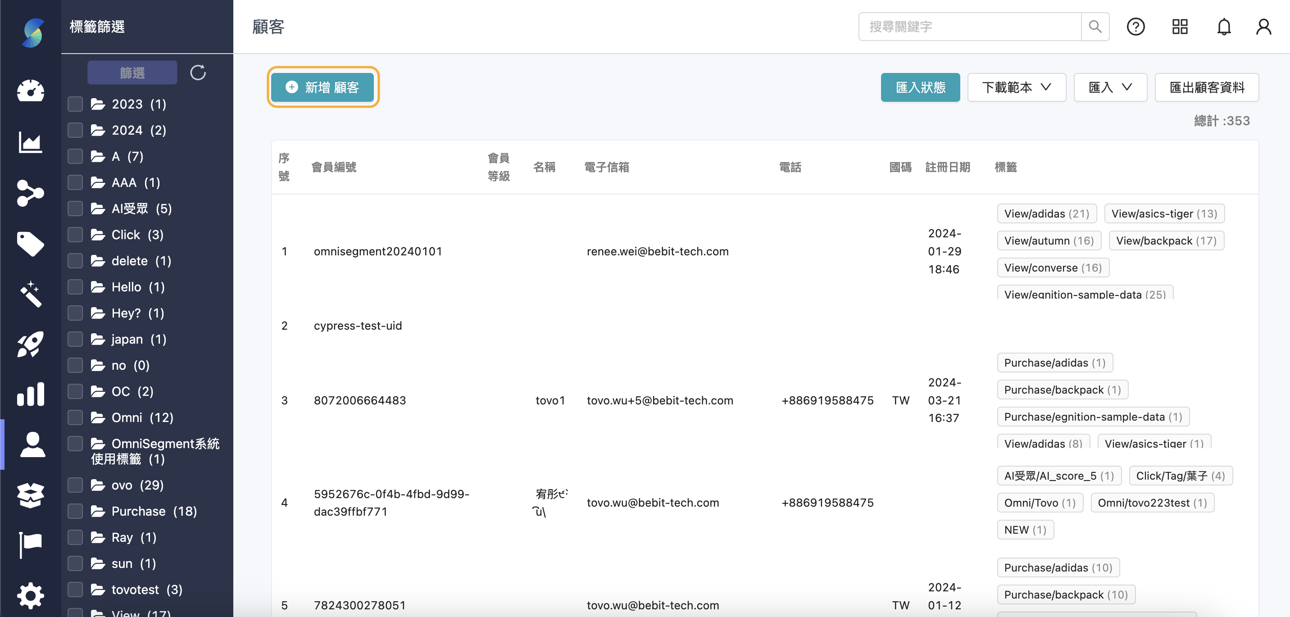Click the refresh icon beside 篩選 button

(x=198, y=73)
